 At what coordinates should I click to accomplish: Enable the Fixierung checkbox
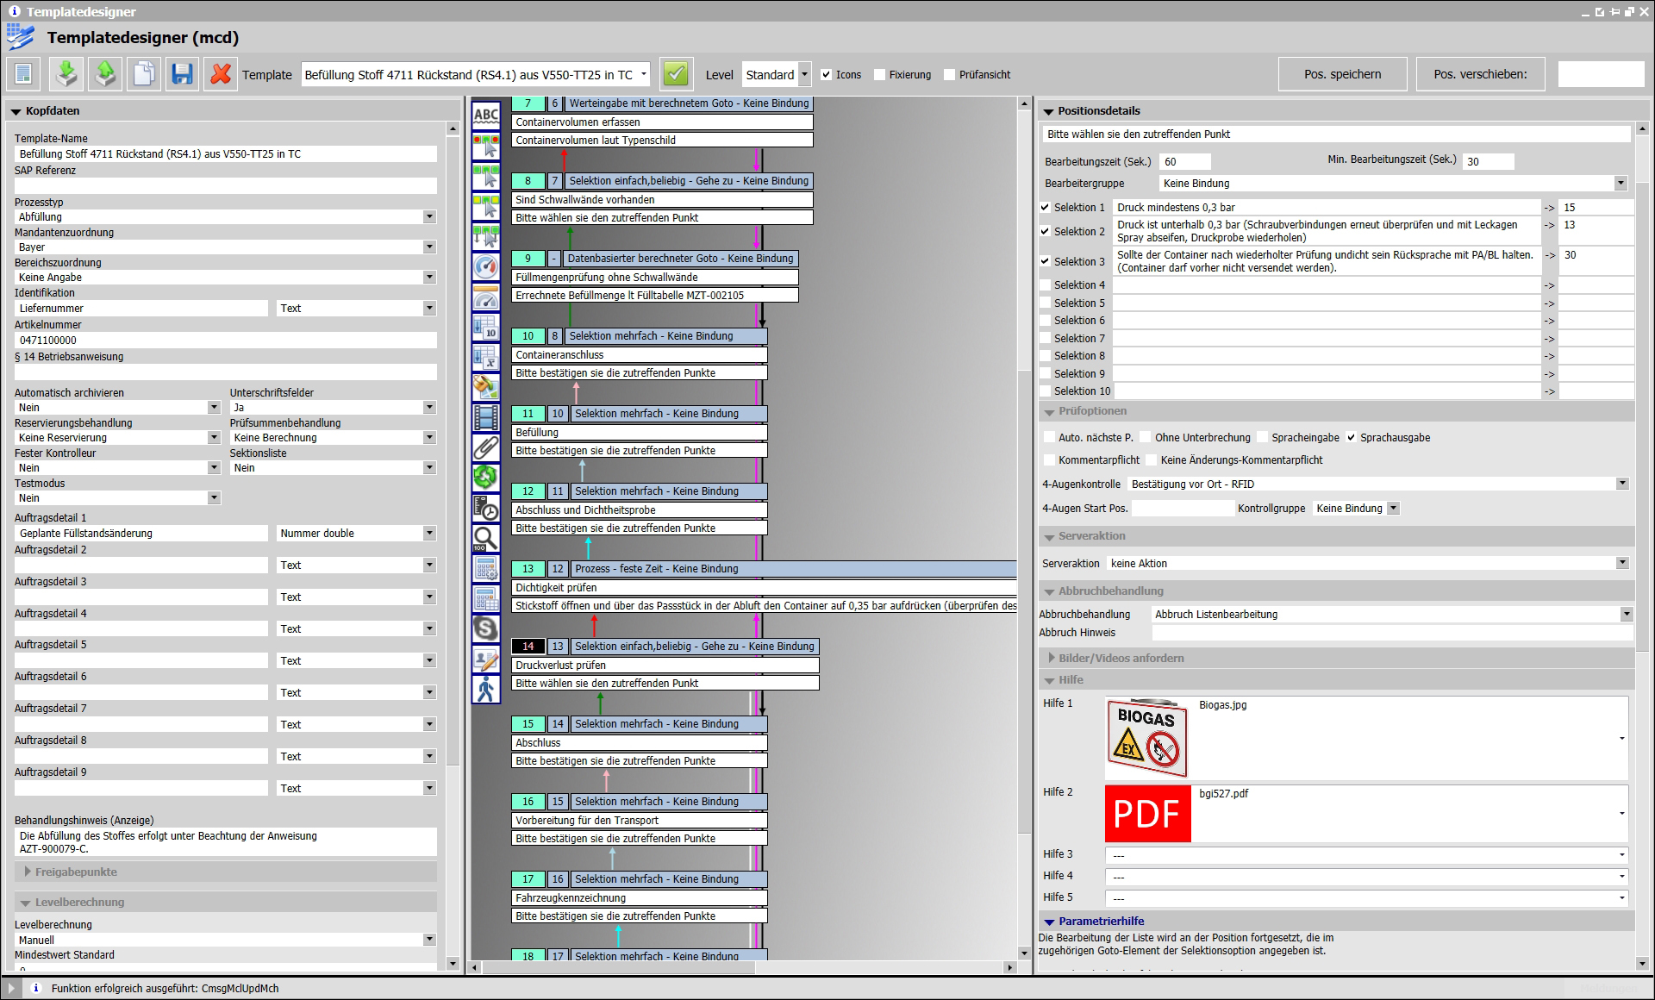pyautogui.click(x=880, y=75)
